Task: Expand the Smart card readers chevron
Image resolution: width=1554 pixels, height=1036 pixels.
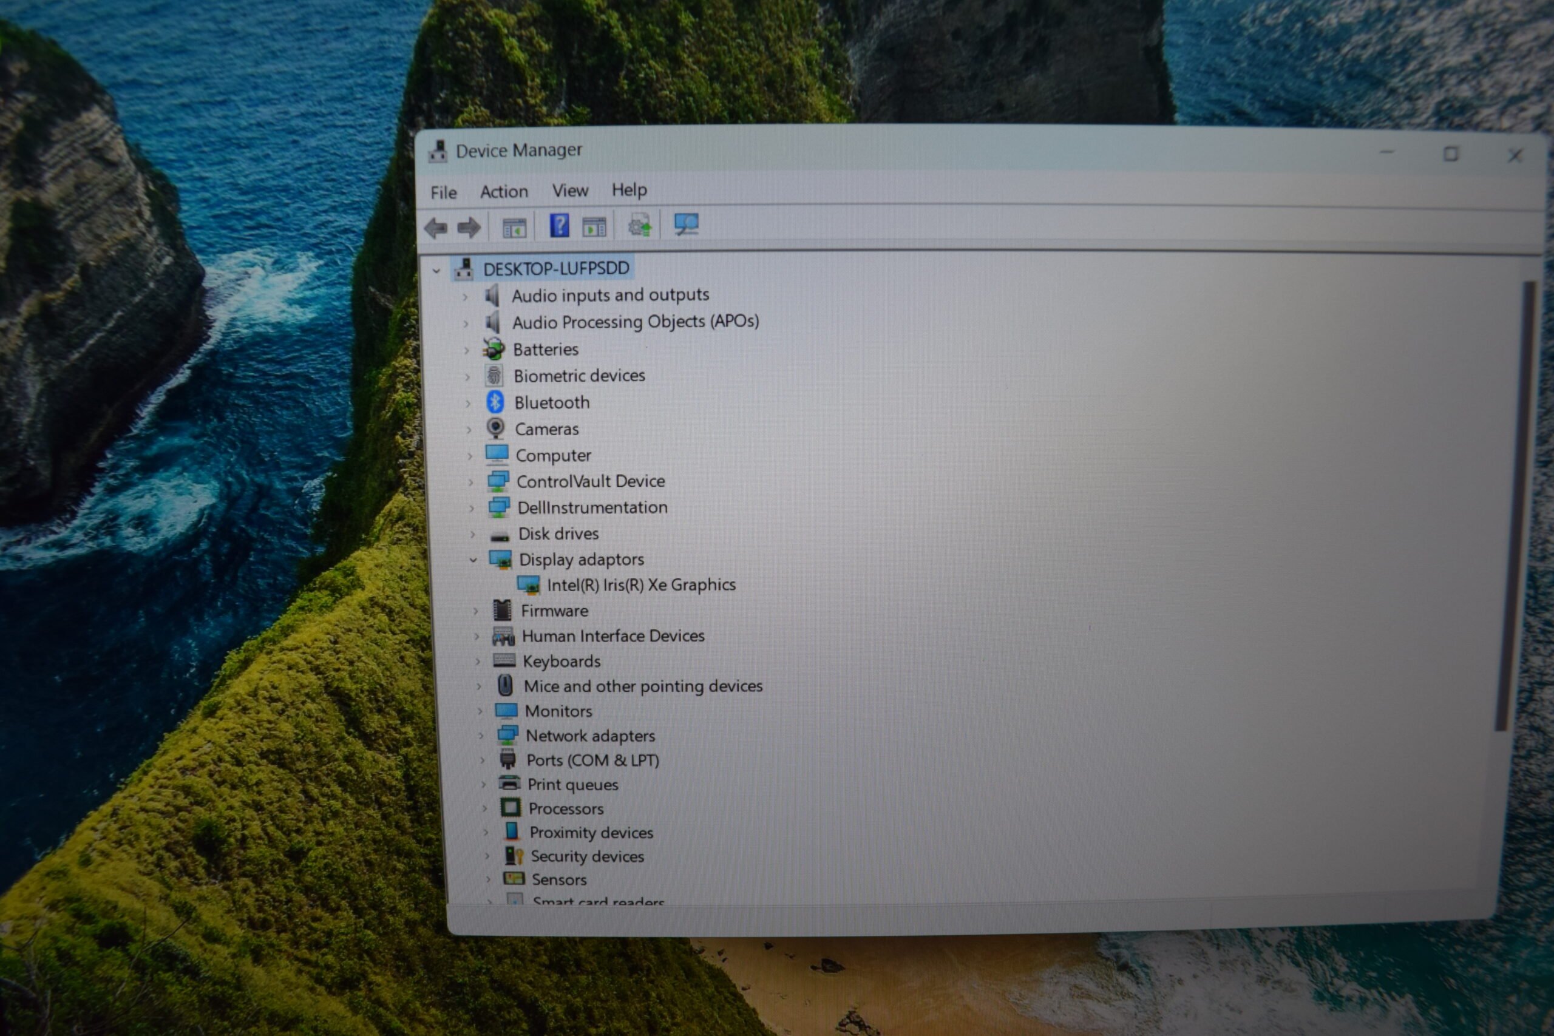Action: coord(490,901)
